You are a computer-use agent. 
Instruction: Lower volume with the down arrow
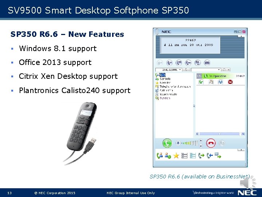(x=201, y=146)
